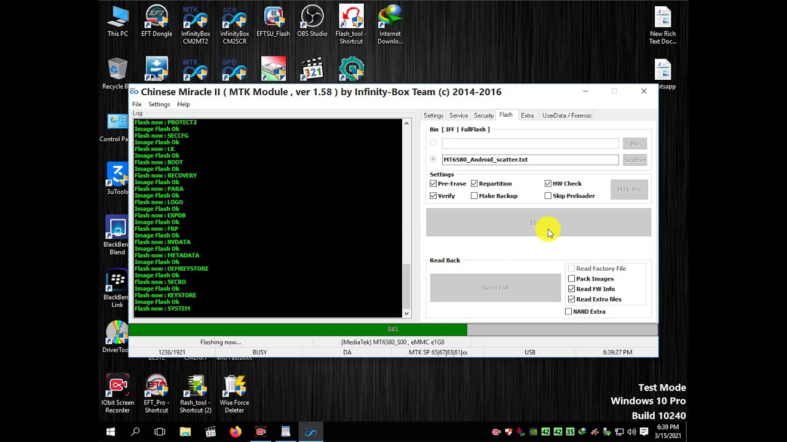Open the Windows Start menu
This screenshot has width=787, height=442.
pyautogui.click(x=111, y=432)
